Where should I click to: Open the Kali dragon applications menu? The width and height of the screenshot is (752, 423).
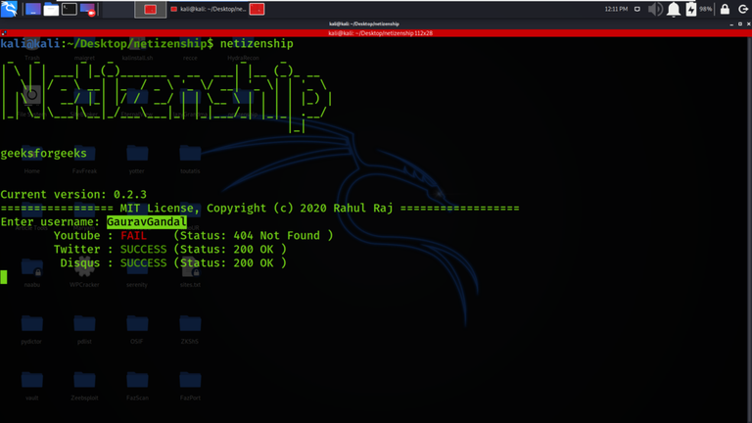(9, 9)
